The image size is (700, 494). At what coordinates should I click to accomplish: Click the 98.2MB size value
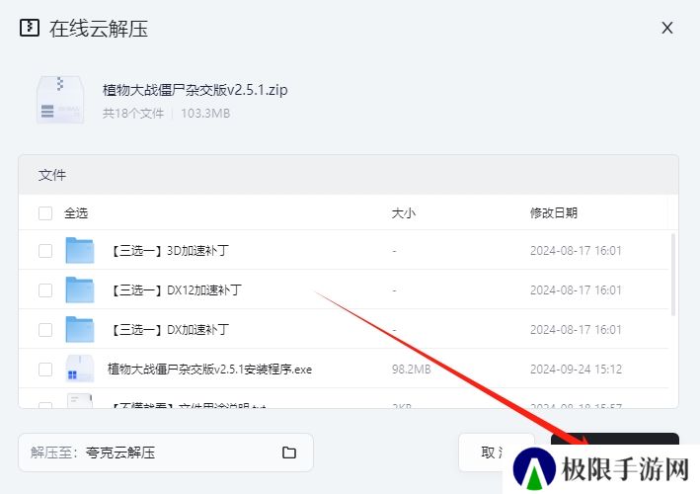(411, 370)
